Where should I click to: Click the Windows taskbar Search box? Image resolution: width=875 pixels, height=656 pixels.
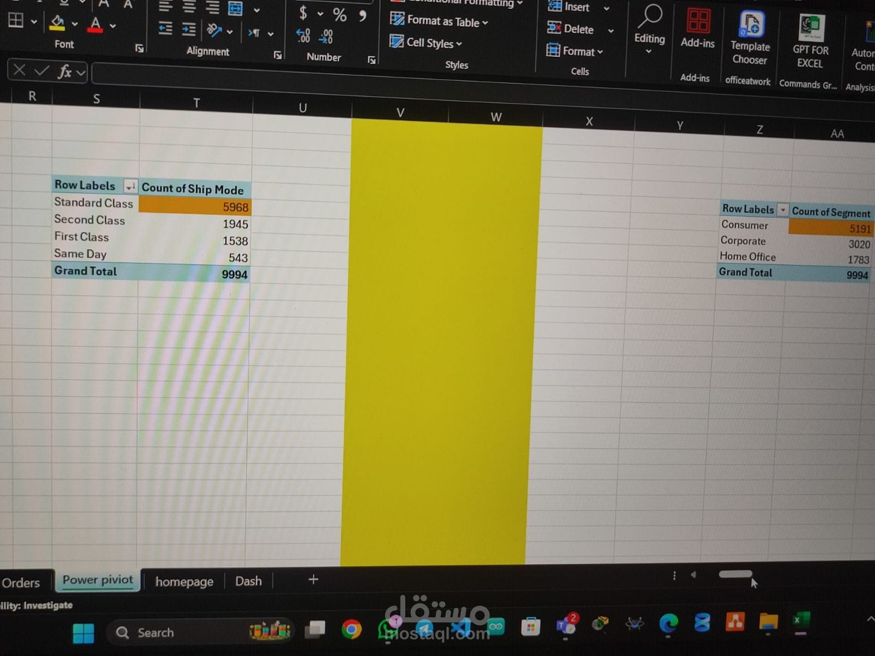(201, 632)
